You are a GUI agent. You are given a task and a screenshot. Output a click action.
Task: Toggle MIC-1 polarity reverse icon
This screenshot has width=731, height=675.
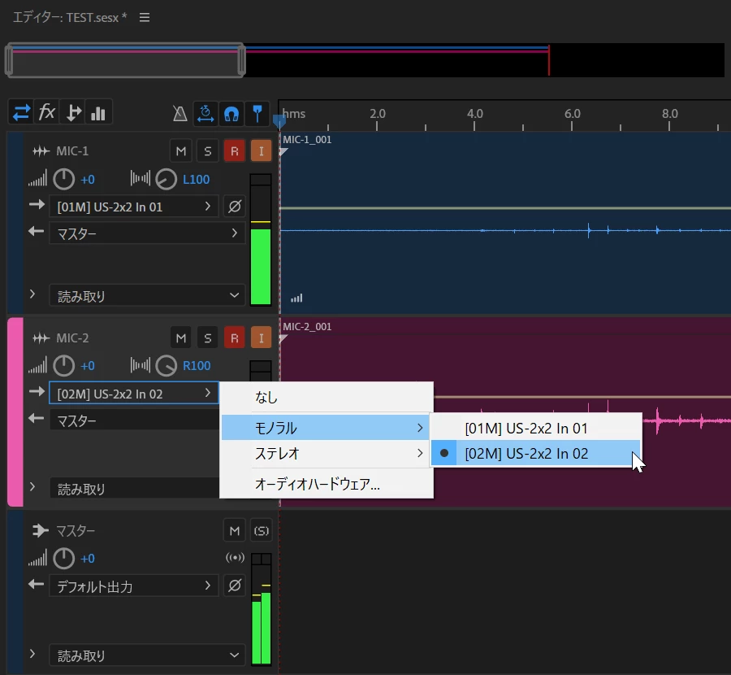235,207
